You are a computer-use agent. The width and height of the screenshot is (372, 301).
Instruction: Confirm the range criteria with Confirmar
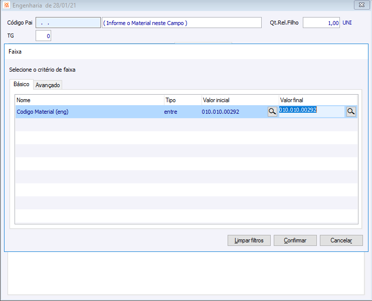click(295, 240)
